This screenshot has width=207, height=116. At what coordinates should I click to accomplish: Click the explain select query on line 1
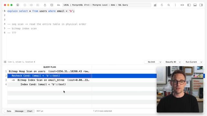41,11
